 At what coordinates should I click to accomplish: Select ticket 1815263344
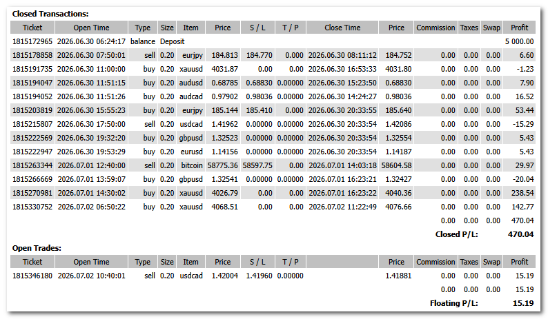[32, 165]
